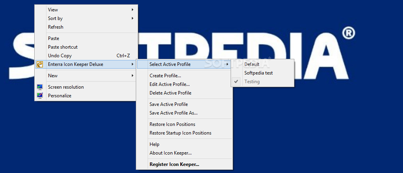Choose Personalize from the menu

(x=86, y=96)
